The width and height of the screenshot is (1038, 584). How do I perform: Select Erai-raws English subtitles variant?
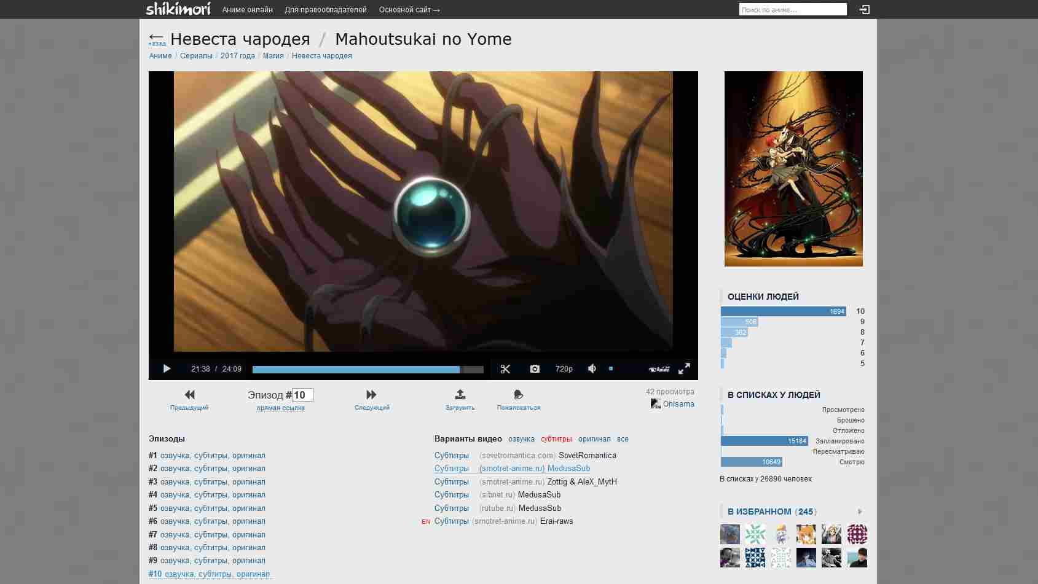tap(503, 521)
